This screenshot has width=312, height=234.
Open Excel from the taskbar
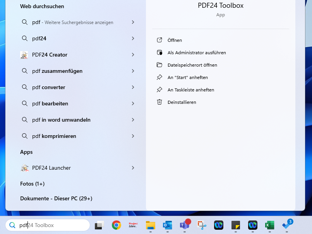click(x=270, y=225)
